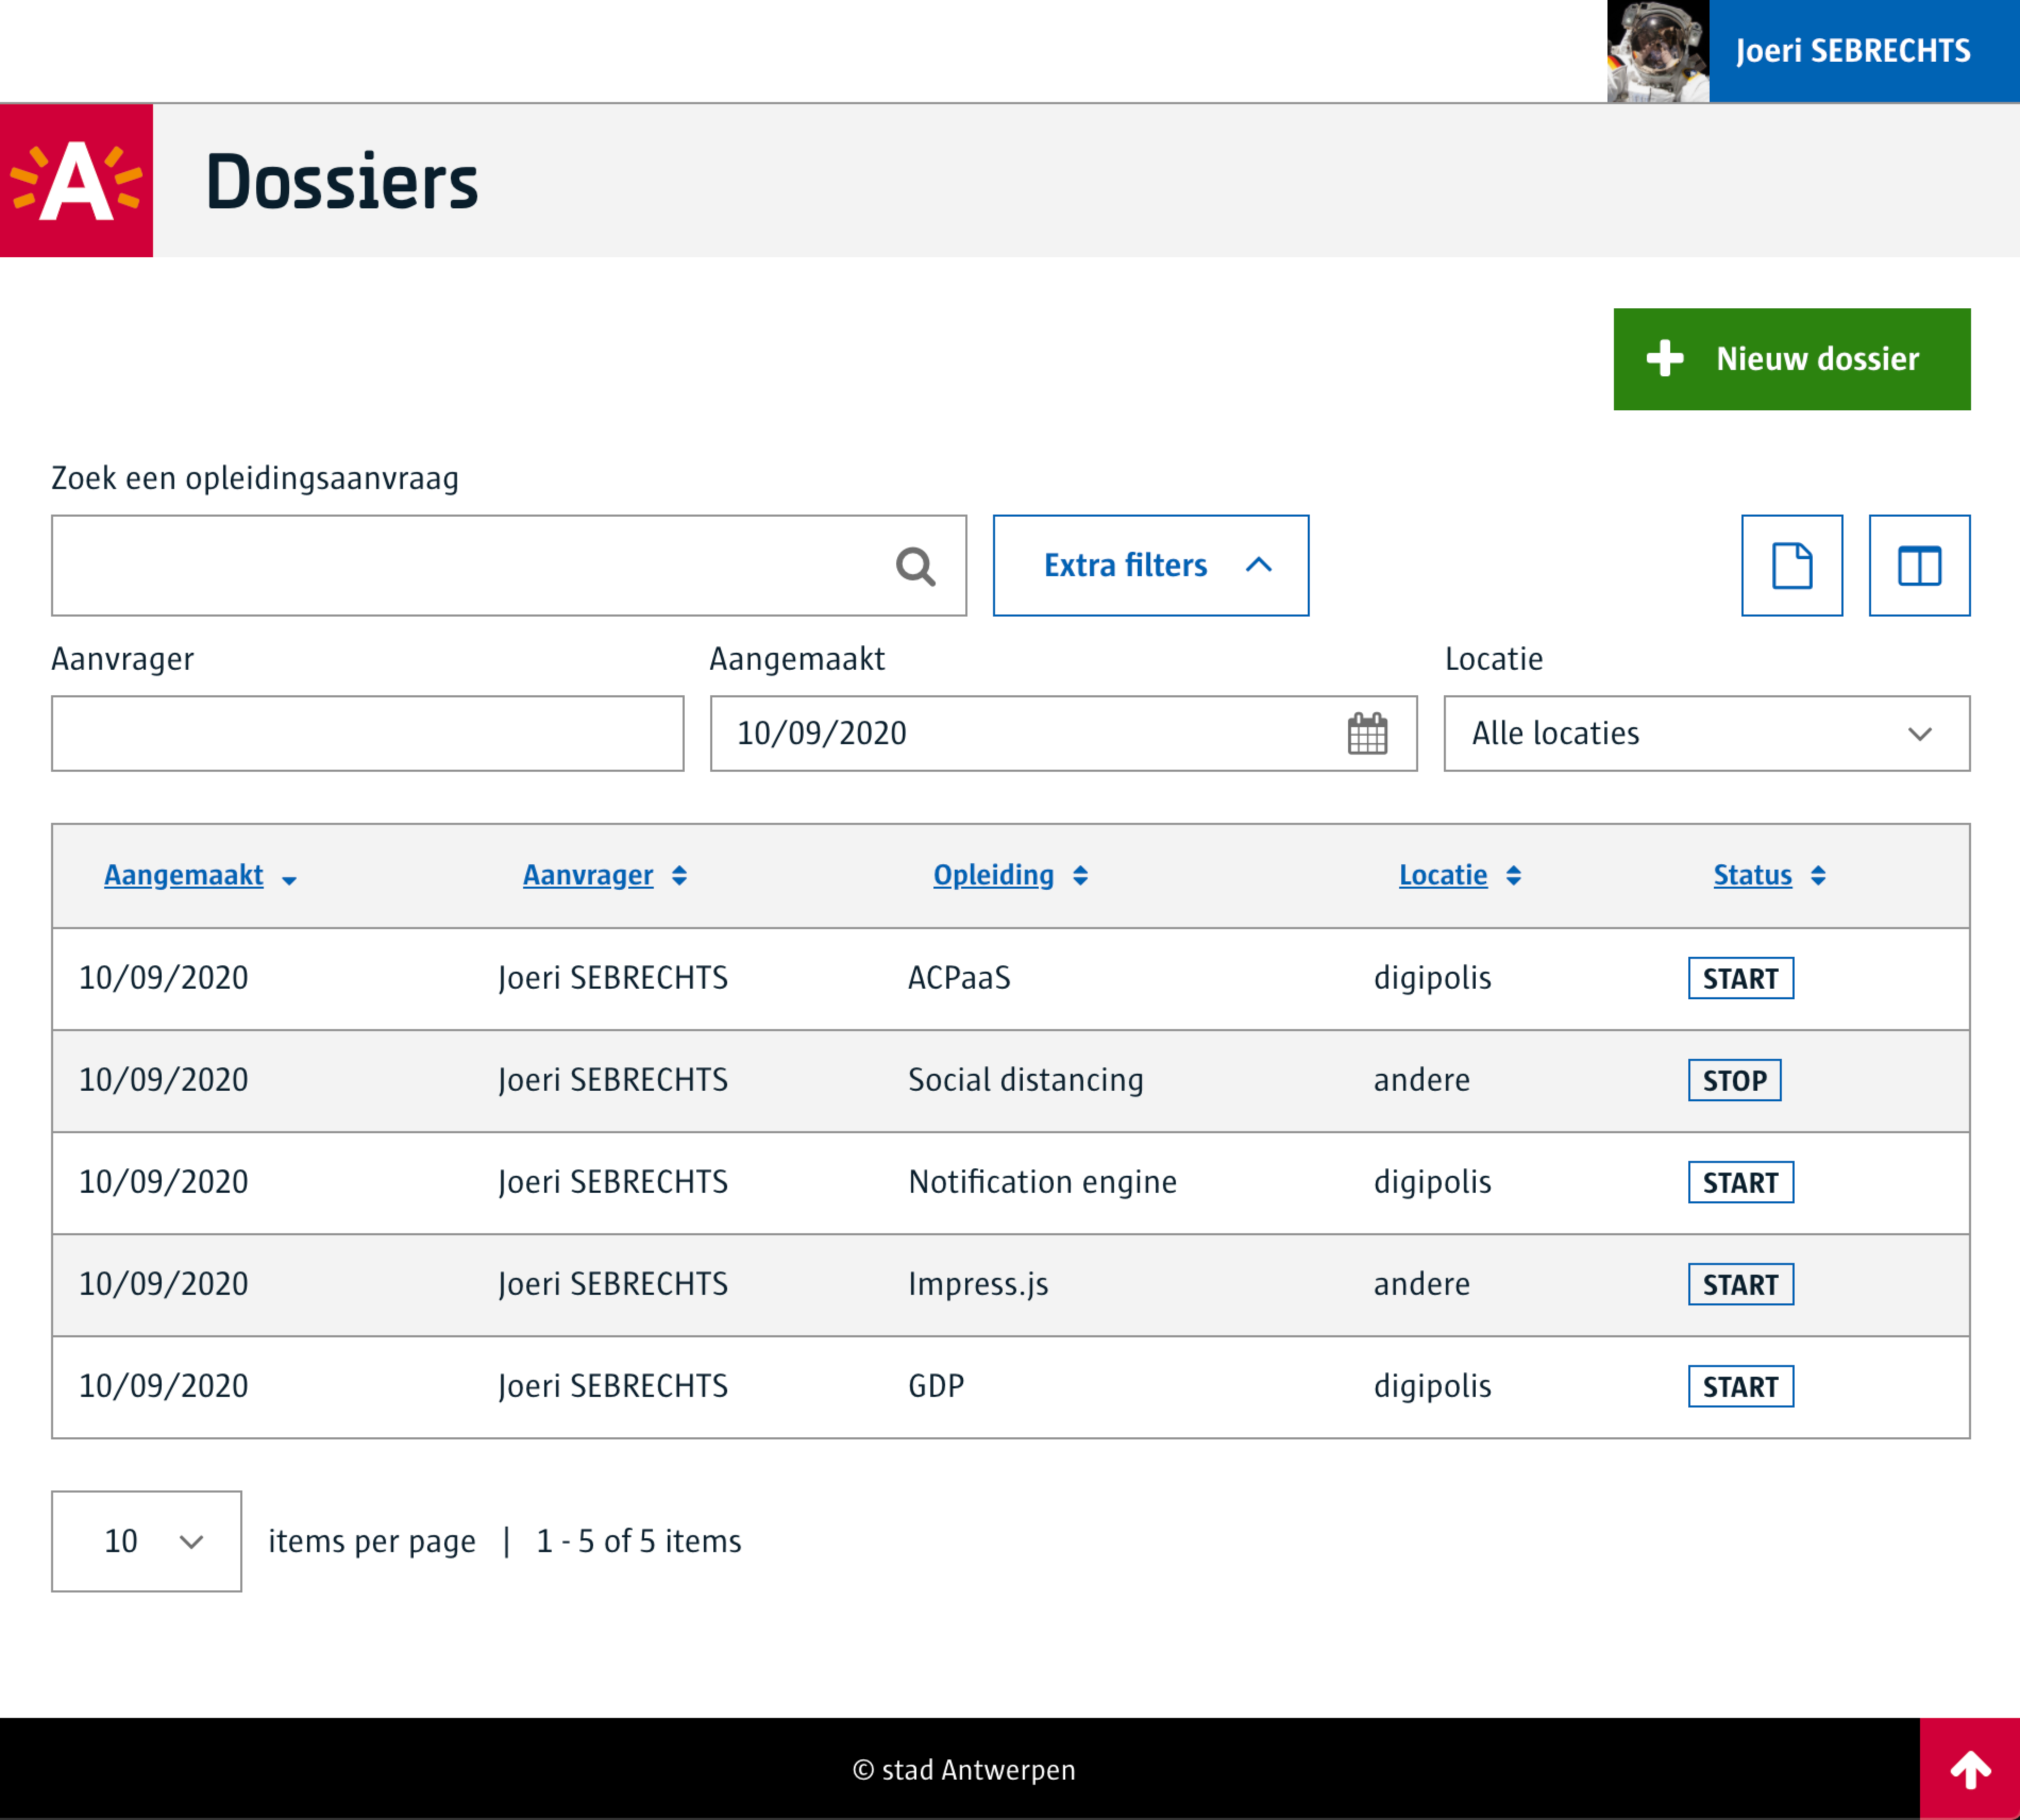2020x1820 pixels.
Task: Click the date in the GDP row
Action: (164, 1386)
